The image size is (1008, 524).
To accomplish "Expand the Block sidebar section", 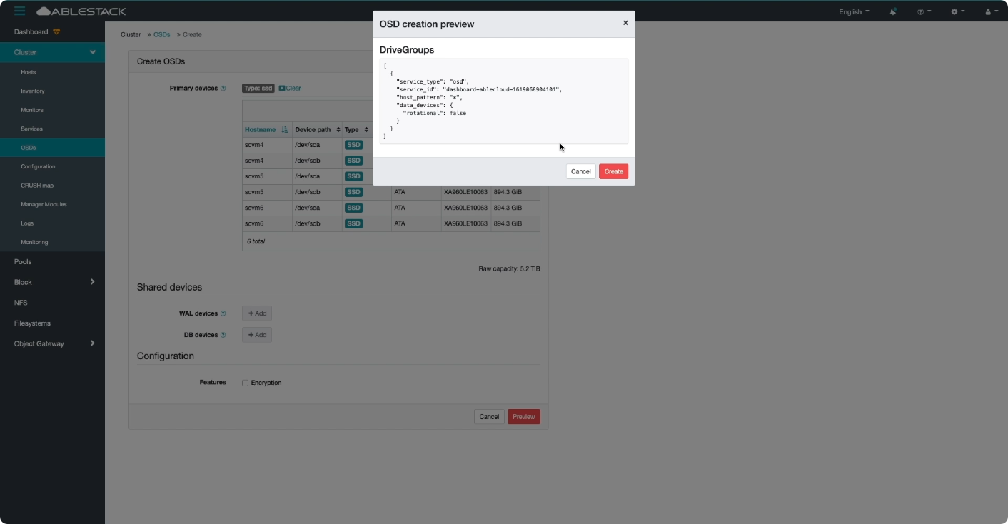I will point(52,282).
